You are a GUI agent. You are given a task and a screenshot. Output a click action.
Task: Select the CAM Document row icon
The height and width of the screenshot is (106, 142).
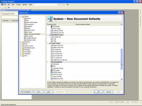pyautogui.click(x=51, y=74)
